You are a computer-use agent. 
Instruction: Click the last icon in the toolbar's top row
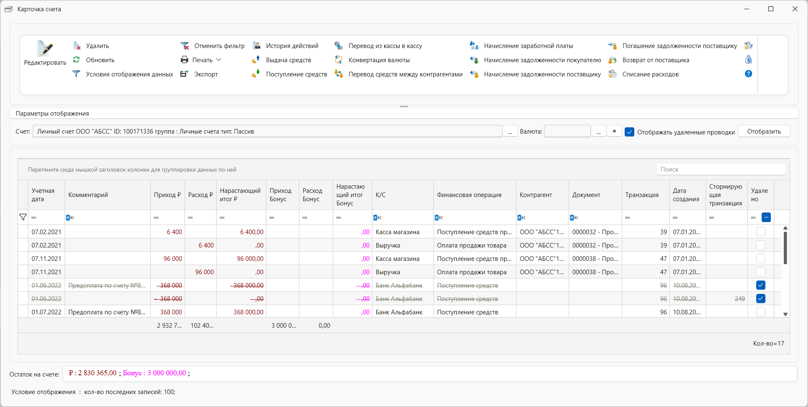748,46
